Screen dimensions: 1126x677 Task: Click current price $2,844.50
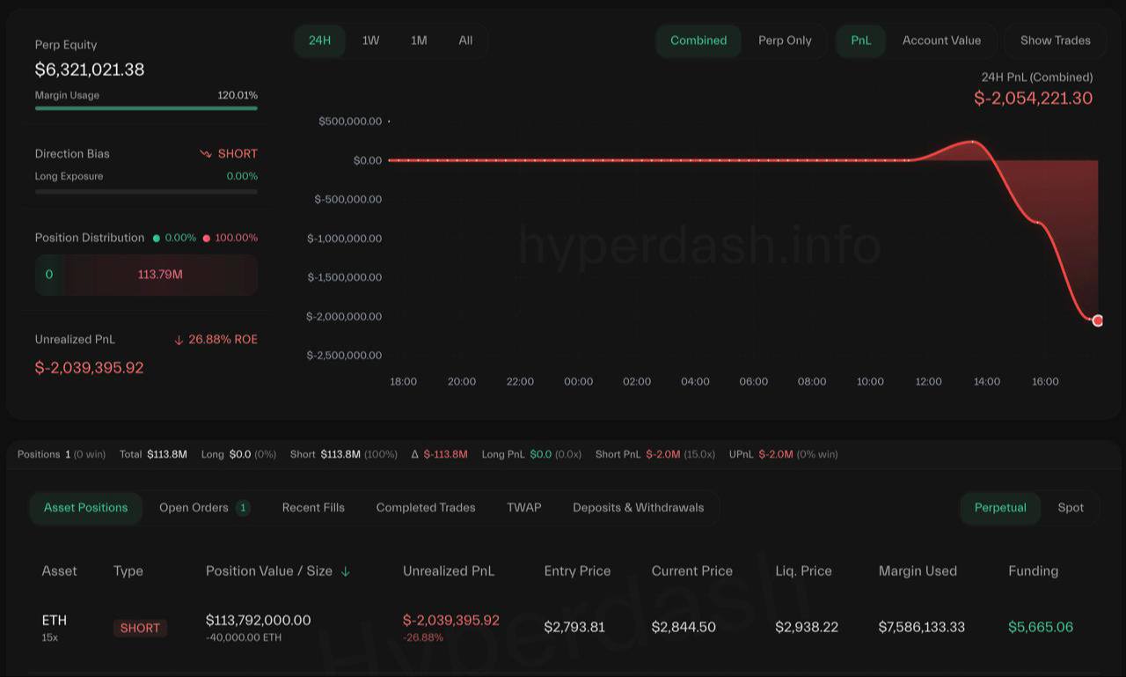(684, 628)
